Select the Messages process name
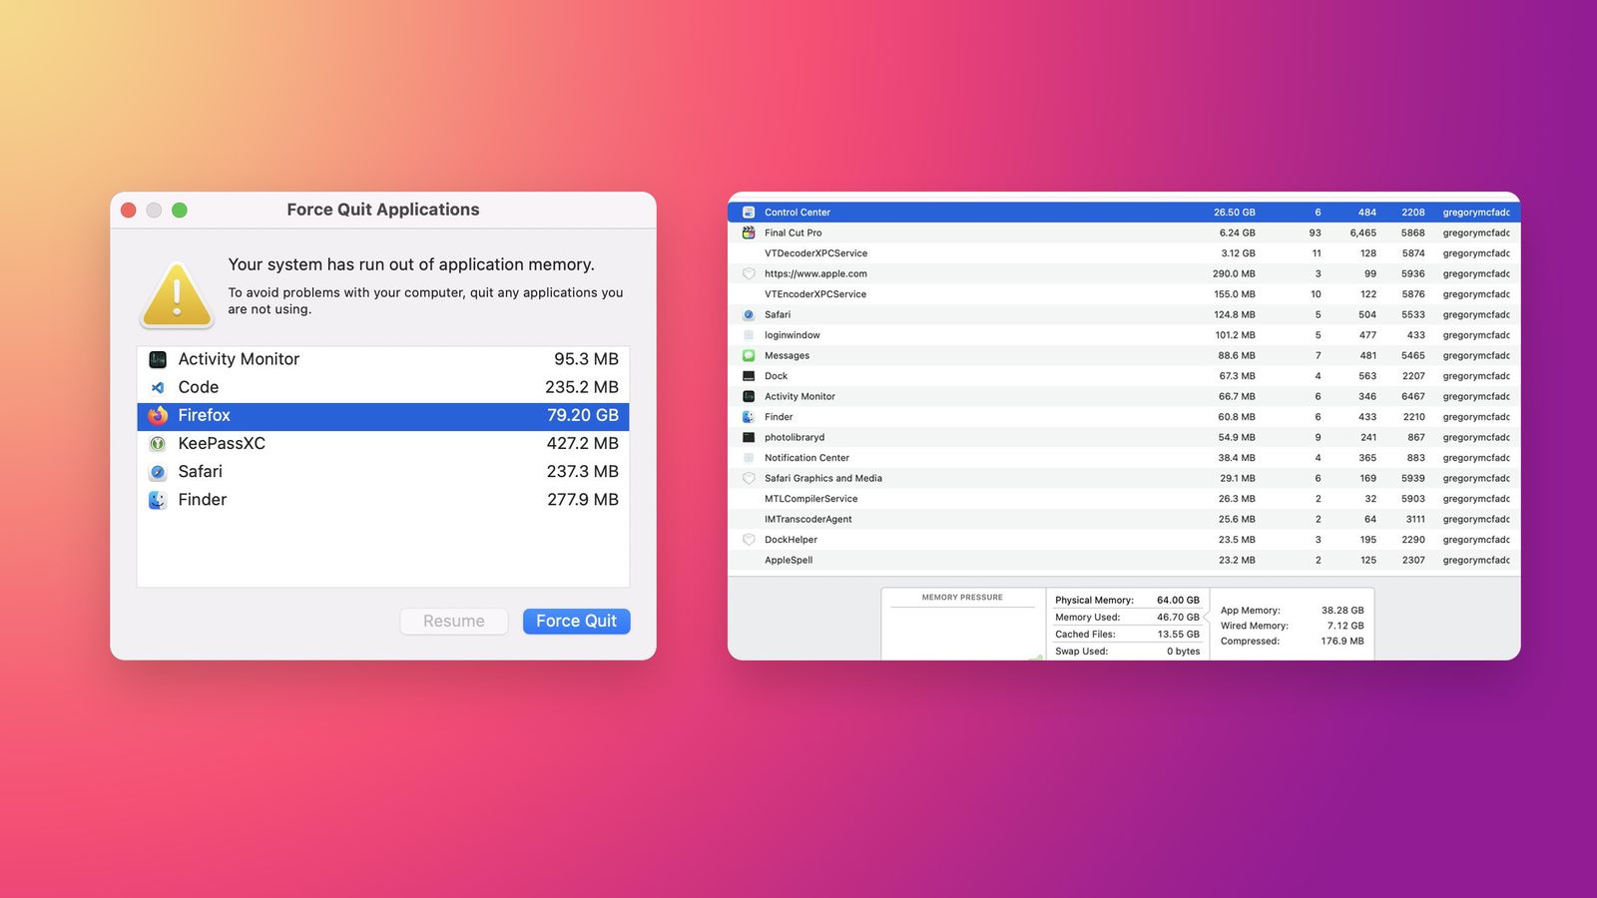Image resolution: width=1597 pixels, height=898 pixels. [787, 355]
